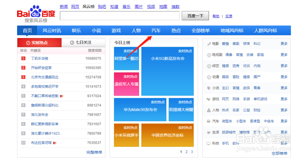The height and width of the screenshot is (159, 308).
Task: Open the 风云时讯 navigation item
Action: [52, 31]
